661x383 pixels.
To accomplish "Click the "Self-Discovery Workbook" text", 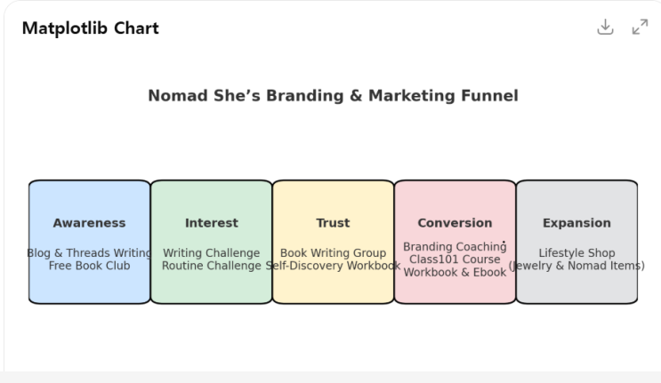I will 335,266.
